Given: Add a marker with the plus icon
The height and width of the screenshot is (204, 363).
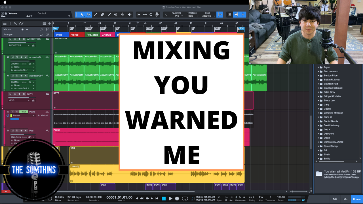Looking at the screenshot, I should 22,29.
